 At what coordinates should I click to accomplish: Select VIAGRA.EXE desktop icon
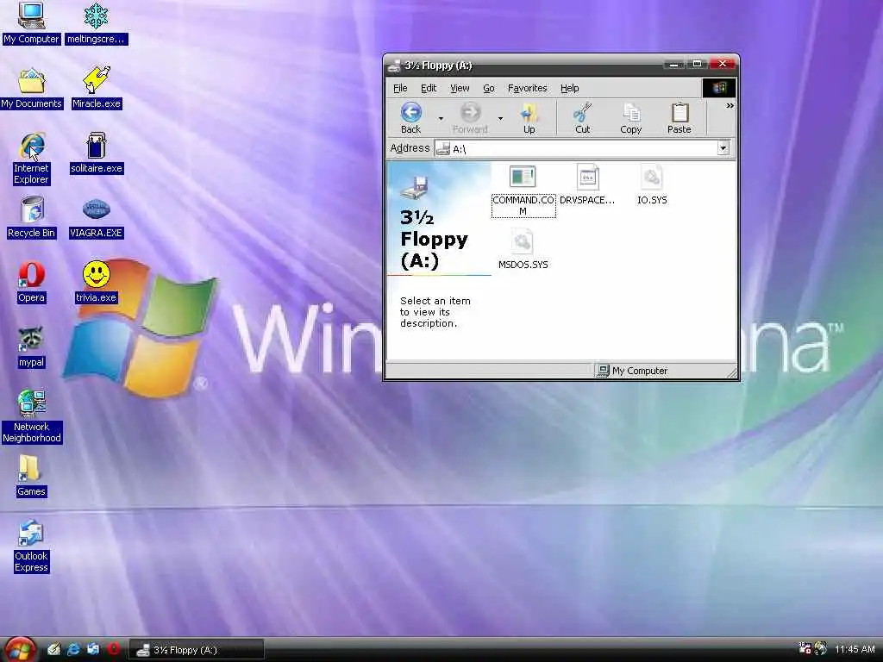97,209
